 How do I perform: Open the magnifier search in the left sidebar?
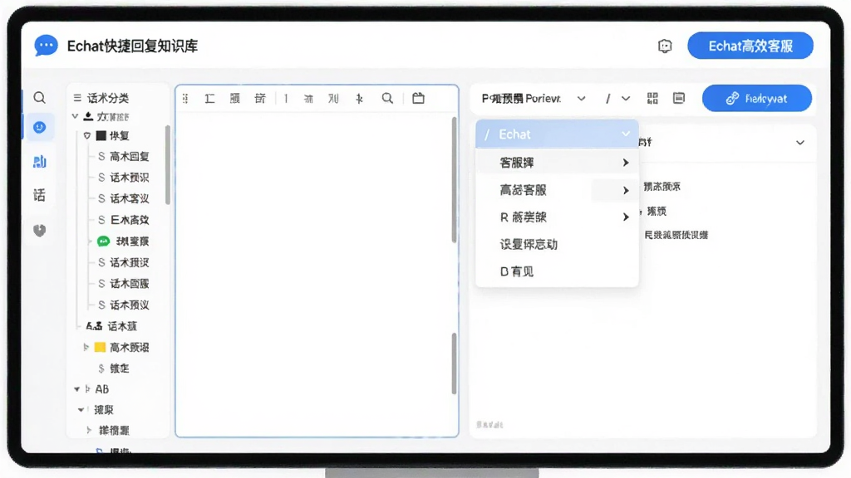[39, 98]
